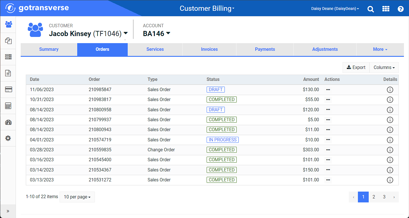The height and width of the screenshot is (218, 409).
Task: Switch to the Services tab
Action: [155, 49]
